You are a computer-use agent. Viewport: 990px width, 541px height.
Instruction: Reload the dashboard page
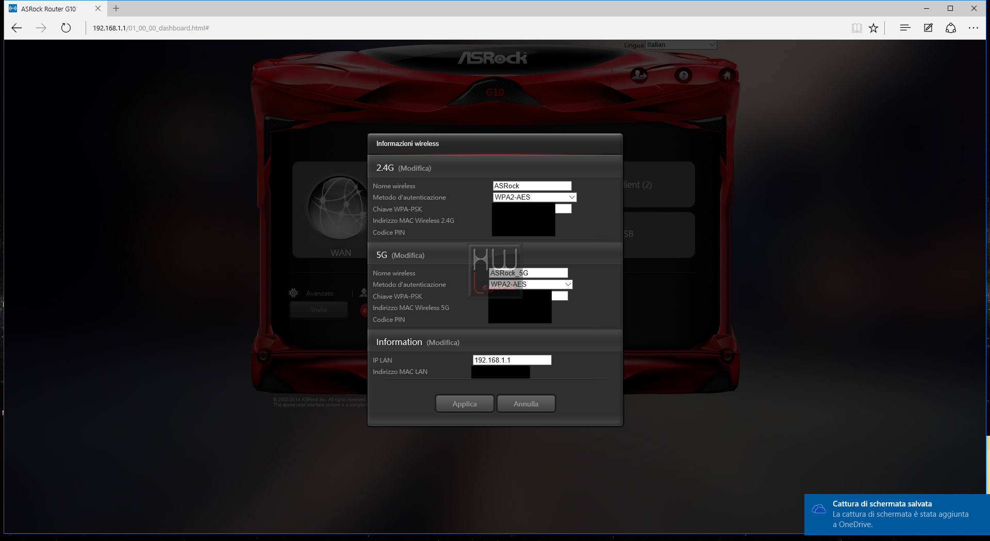pos(66,28)
